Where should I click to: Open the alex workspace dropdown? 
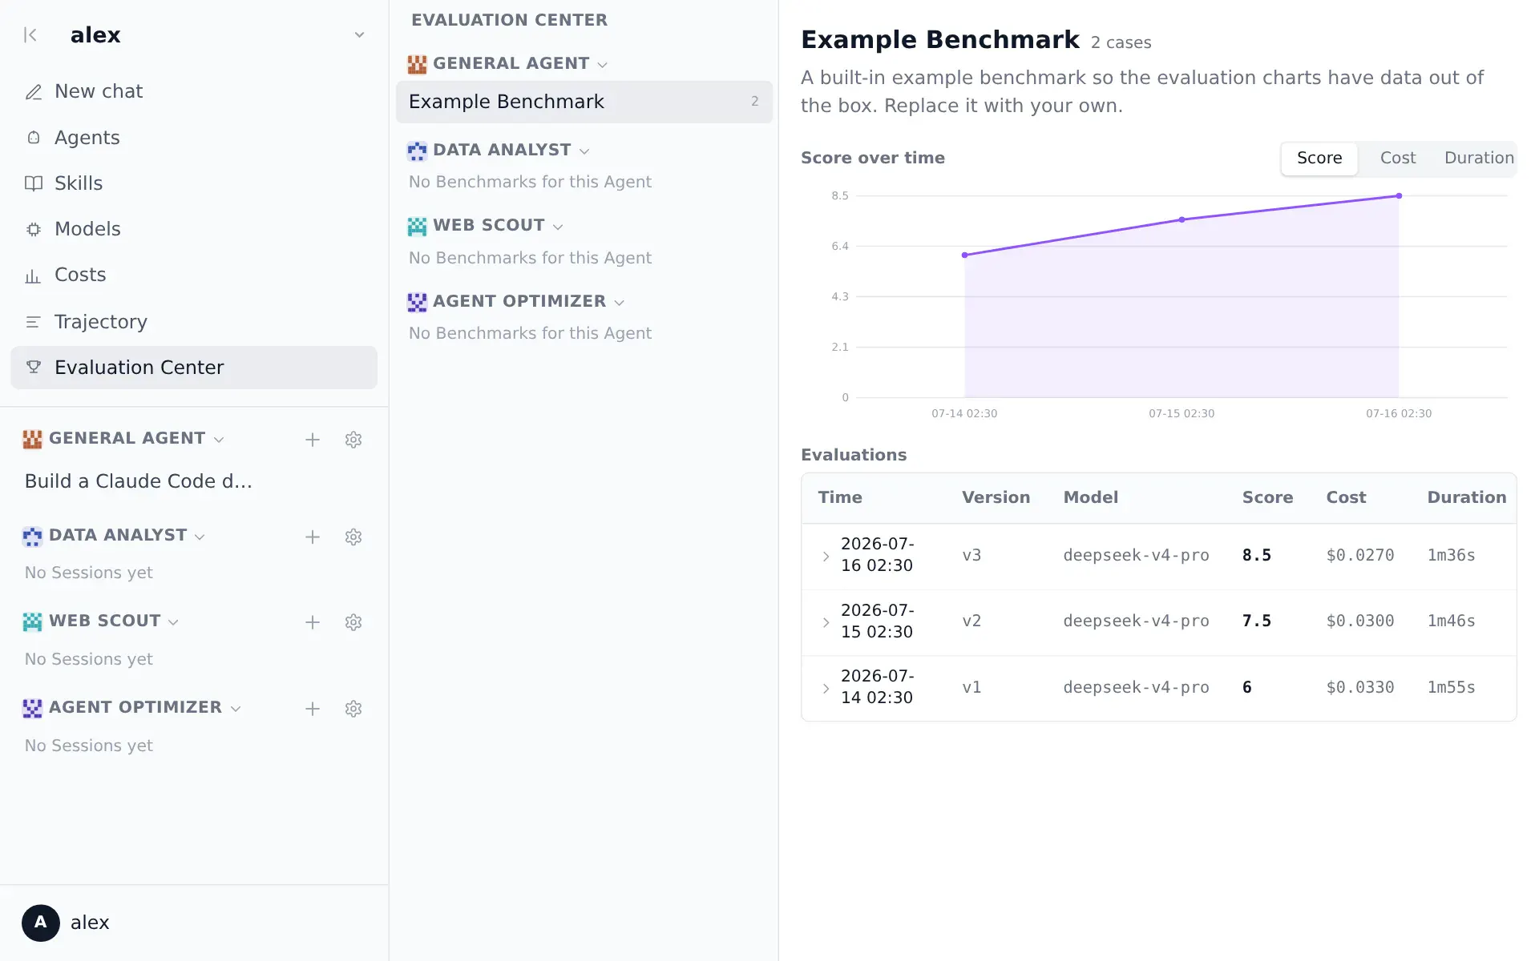click(x=360, y=35)
